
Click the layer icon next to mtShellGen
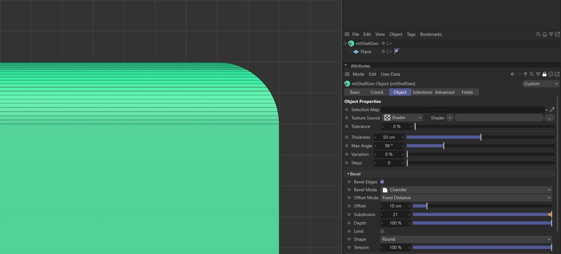point(383,43)
